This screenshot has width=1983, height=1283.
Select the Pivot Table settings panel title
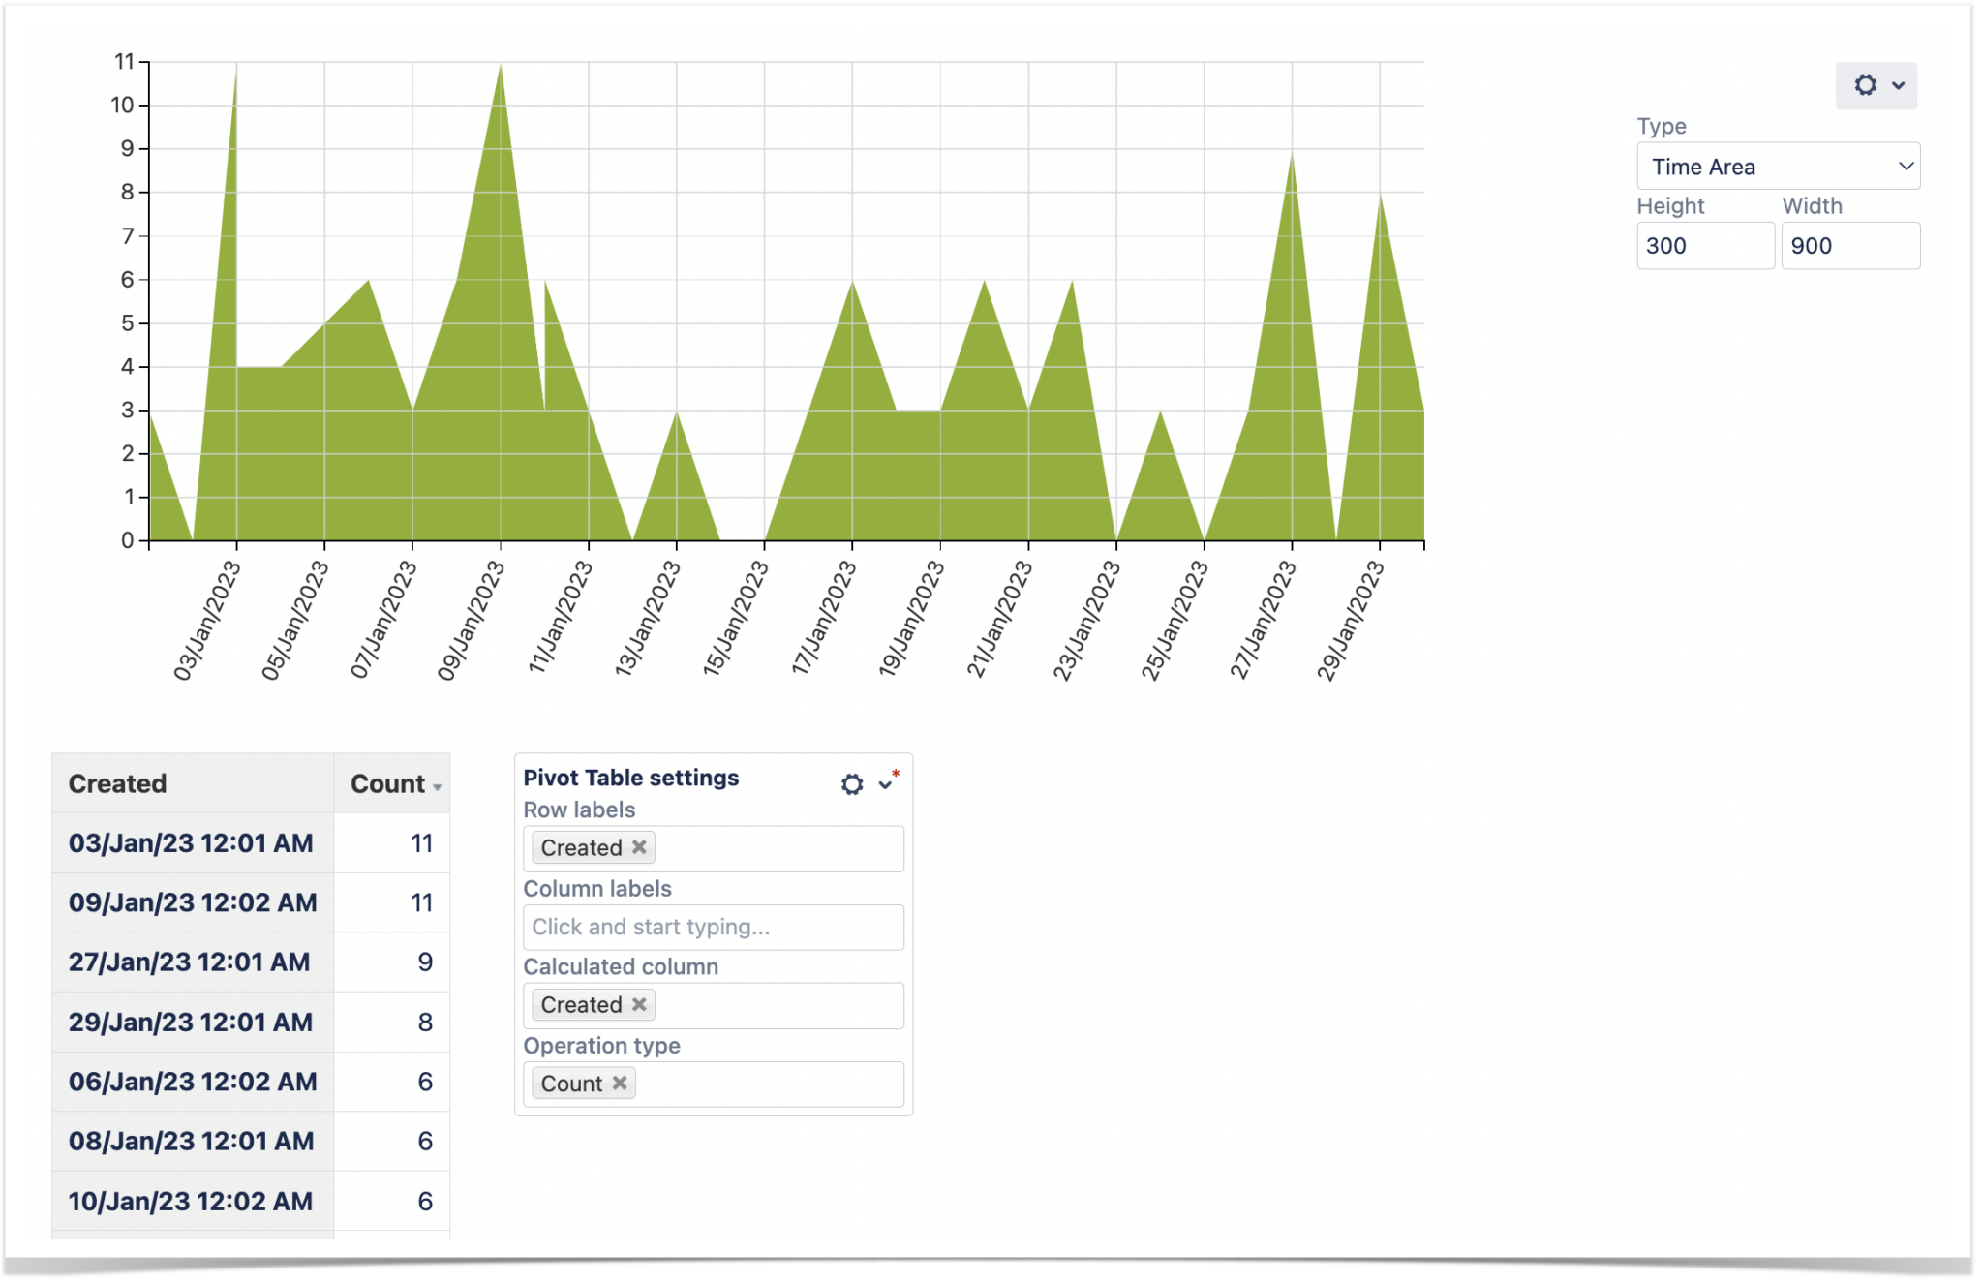(630, 777)
